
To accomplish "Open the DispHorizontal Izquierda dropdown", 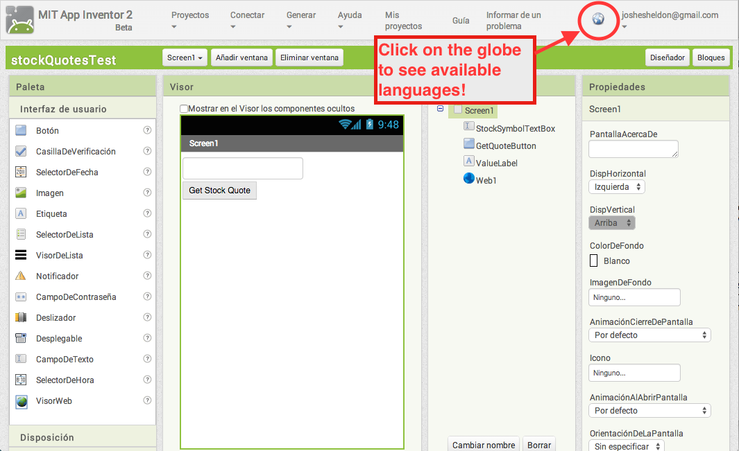I will pos(617,187).
